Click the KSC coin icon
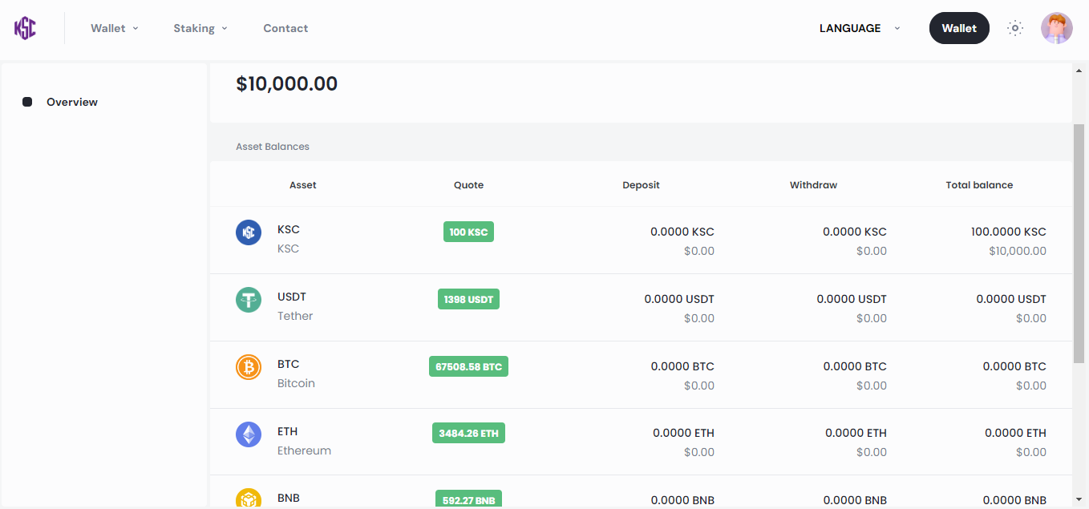The width and height of the screenshot is (1089, 509). click(249, 232)
